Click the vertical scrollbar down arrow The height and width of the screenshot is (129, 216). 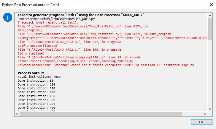(x=210, y=109)
